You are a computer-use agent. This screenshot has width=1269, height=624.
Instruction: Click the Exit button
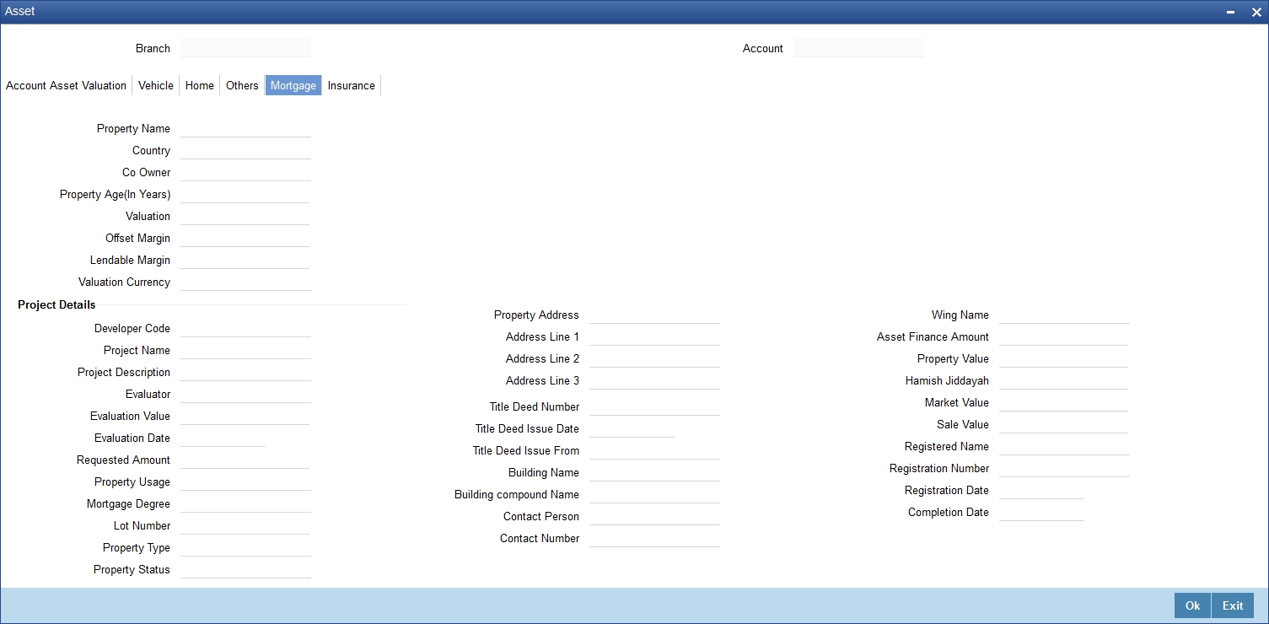pyautogui.click(x=1233, y=605)
